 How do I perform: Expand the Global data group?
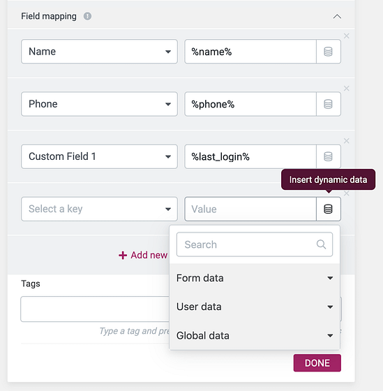click(x=255, y=336)
